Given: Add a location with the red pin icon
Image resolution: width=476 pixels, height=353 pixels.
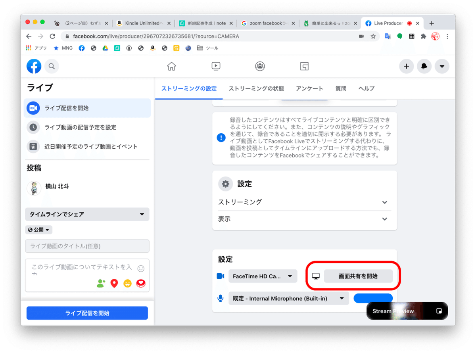Looking at the screenshot, I should [x=114, y=283].
